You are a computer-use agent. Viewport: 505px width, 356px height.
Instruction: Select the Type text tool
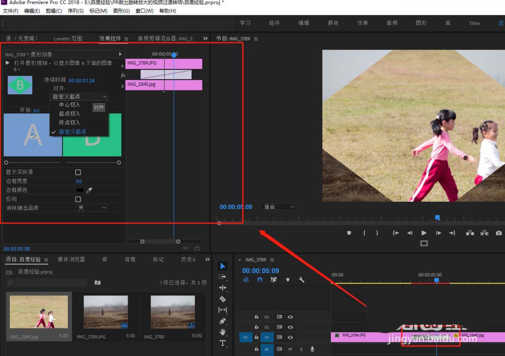click(223, 343)
